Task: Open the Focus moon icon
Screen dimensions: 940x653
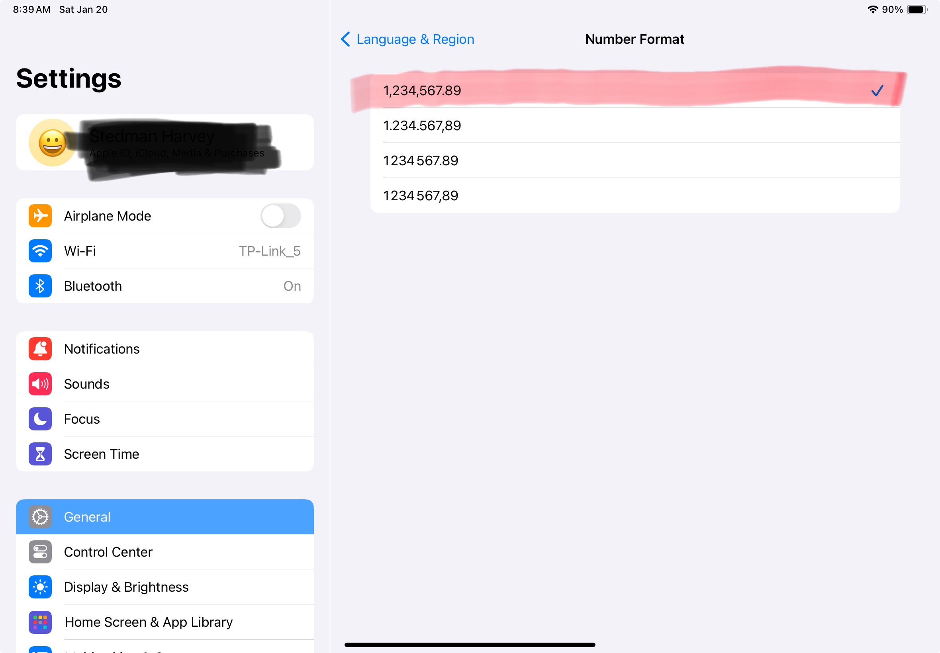Action: (x=40, y=419)
